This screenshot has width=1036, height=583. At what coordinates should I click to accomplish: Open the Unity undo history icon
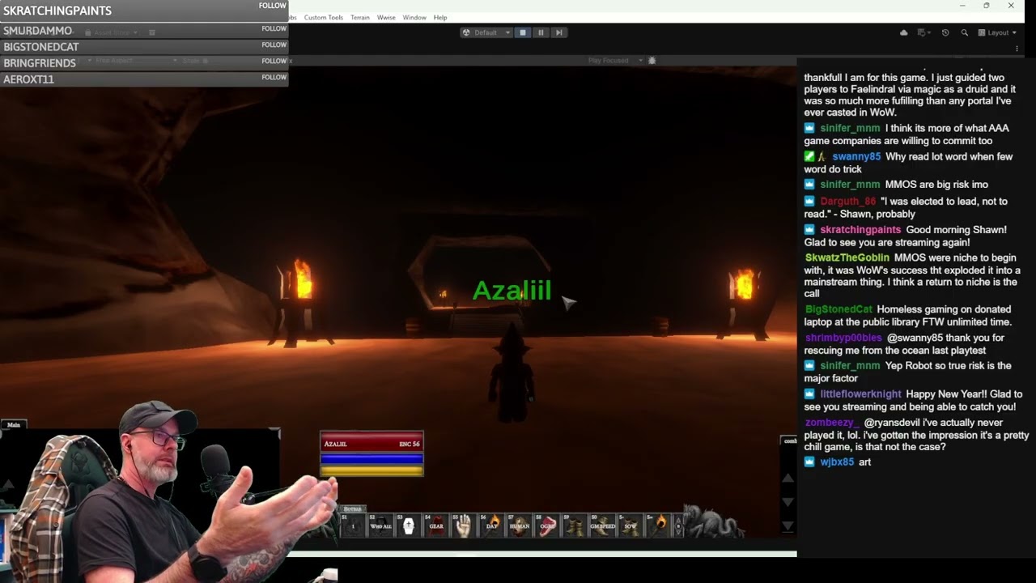pos(945,32)
